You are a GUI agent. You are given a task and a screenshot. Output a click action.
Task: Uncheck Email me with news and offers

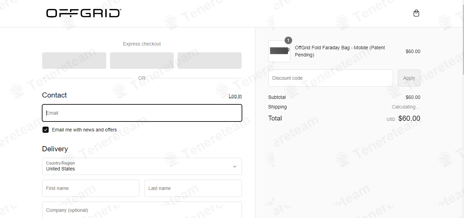point(46,130)
